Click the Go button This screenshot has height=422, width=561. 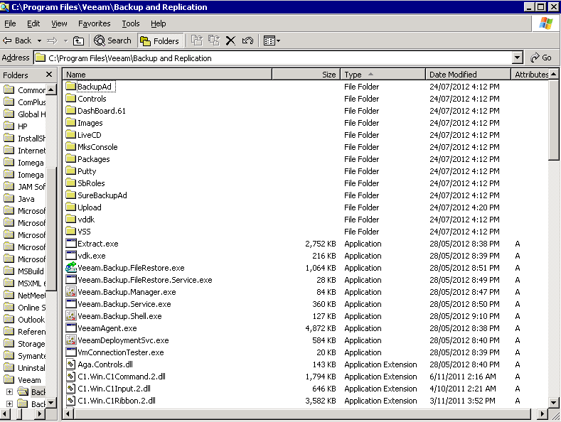[x=541, y=58]
